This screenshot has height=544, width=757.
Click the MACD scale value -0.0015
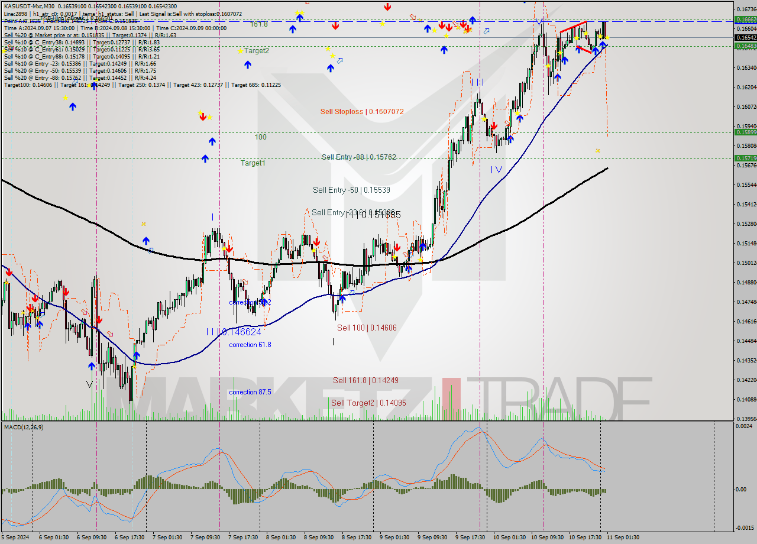pos(746,527)
